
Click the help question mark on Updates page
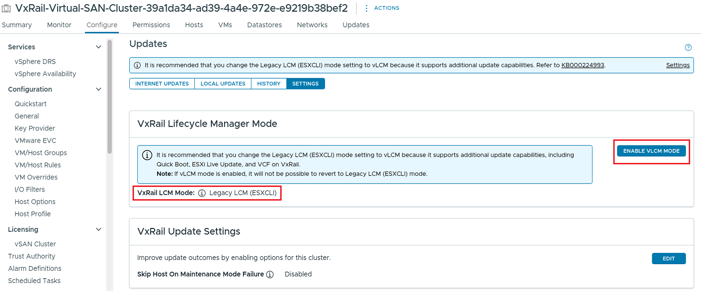pyautogui.click(x=688, y=47)
